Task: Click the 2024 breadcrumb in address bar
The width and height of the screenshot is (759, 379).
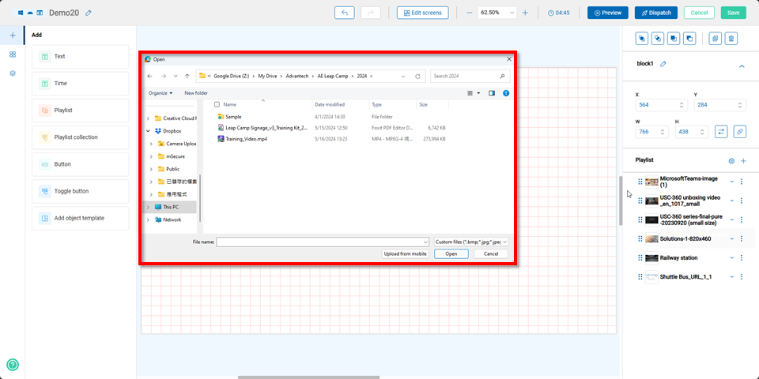Action: (x=361, y=76)
